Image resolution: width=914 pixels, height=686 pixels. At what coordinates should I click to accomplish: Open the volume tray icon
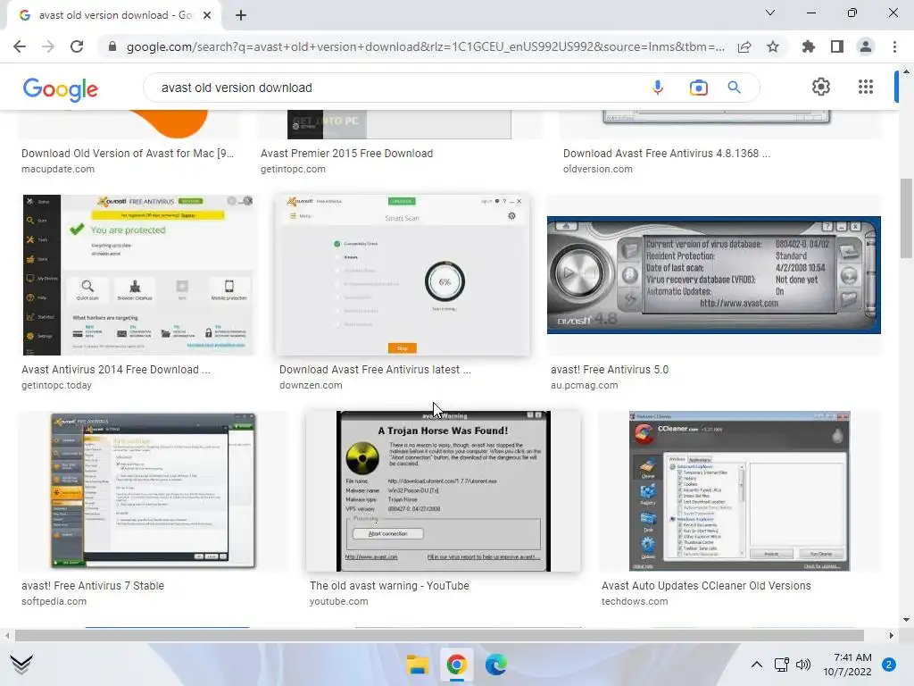(803, 665)
